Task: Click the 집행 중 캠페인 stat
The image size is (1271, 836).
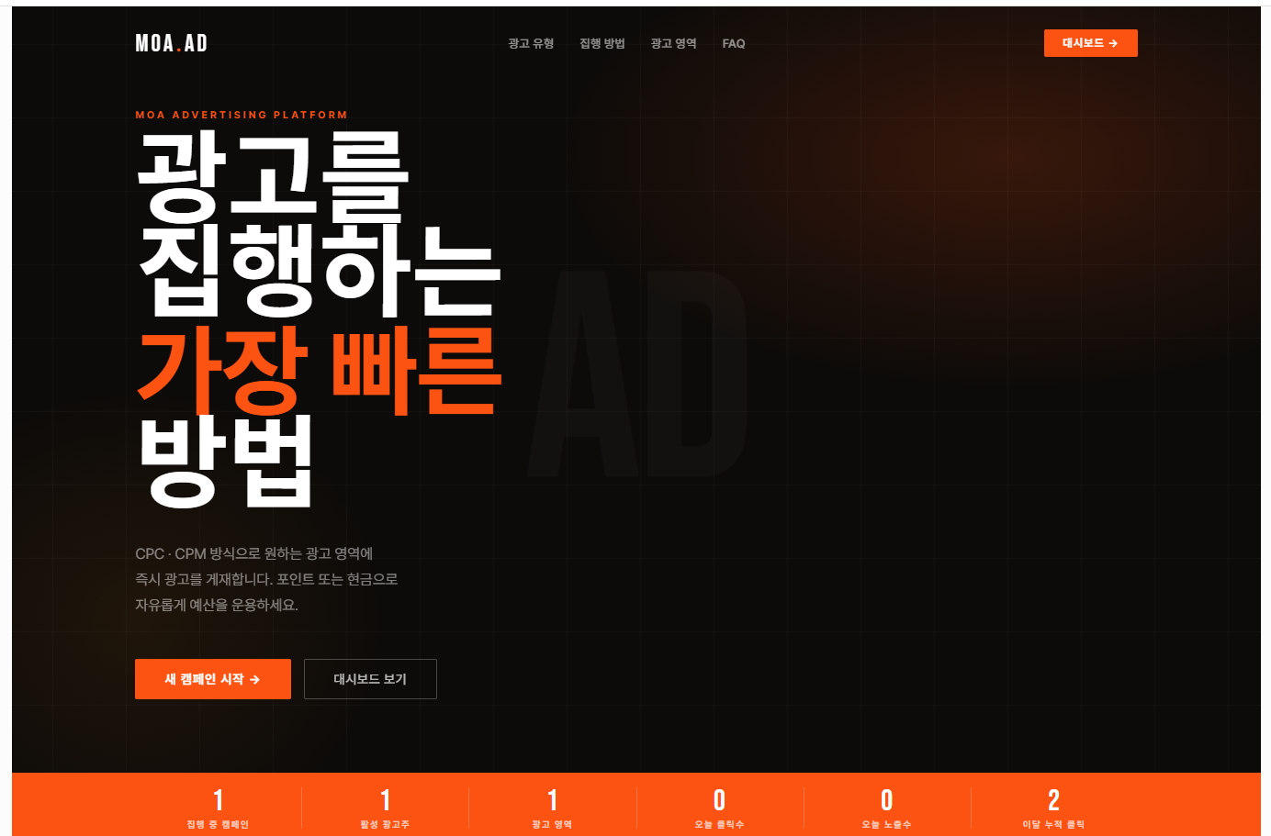Action: [x=218, y=808]
